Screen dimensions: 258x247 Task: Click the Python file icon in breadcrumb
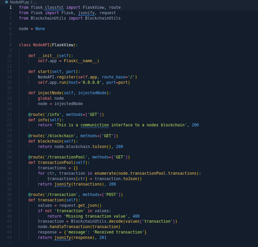point(7,2)
